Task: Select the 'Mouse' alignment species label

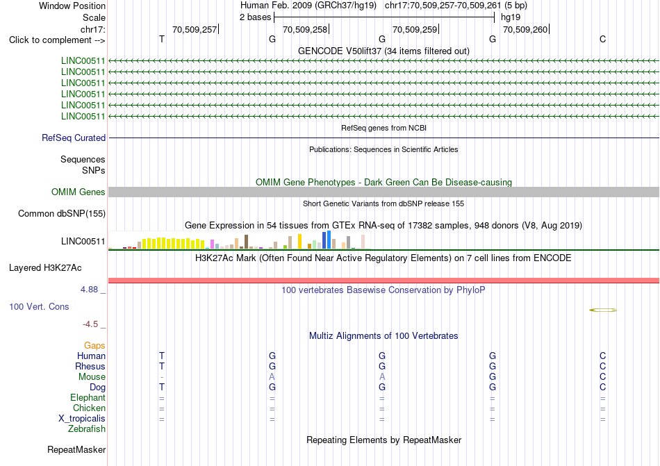Action: point(92,377)
